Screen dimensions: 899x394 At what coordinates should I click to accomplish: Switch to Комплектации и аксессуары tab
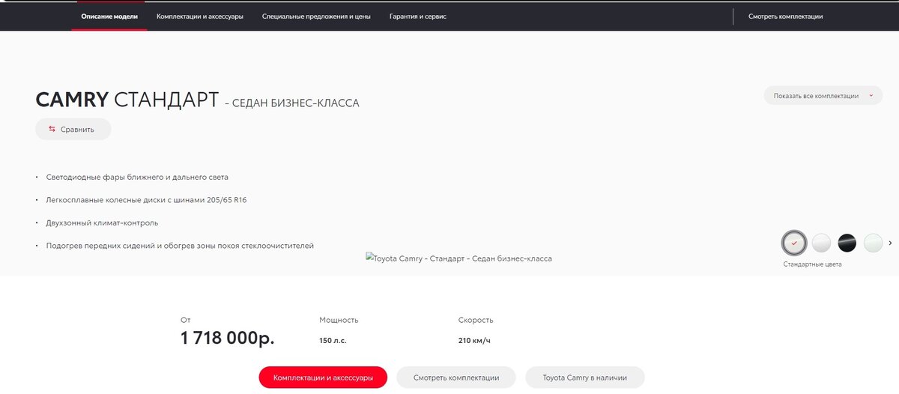point(200,16)
